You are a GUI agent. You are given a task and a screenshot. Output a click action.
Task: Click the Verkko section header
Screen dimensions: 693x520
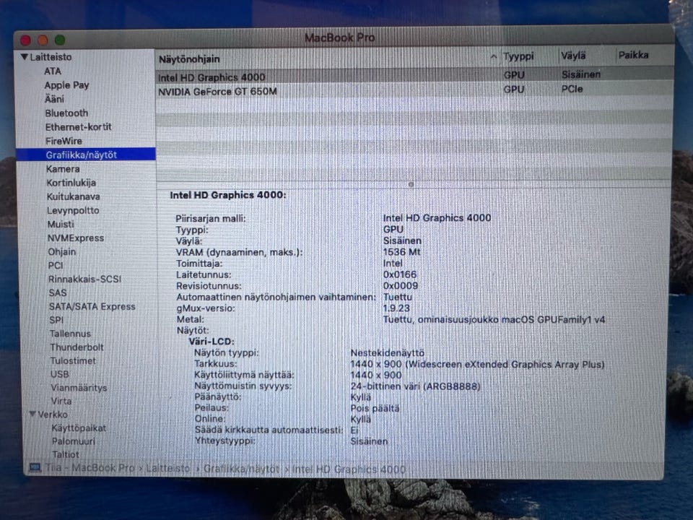point(53,415)
